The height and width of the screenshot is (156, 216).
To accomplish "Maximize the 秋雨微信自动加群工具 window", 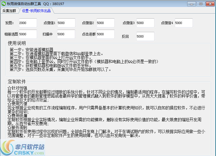I will [x=201, y=4].
